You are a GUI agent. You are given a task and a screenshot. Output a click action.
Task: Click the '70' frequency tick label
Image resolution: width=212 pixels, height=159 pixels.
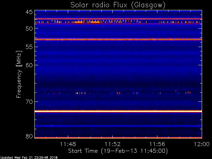(x=29, y=102)
